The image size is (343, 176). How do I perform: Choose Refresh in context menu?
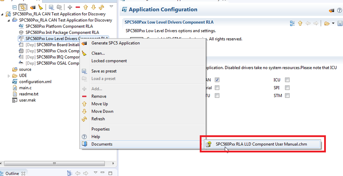coord(143,119)
